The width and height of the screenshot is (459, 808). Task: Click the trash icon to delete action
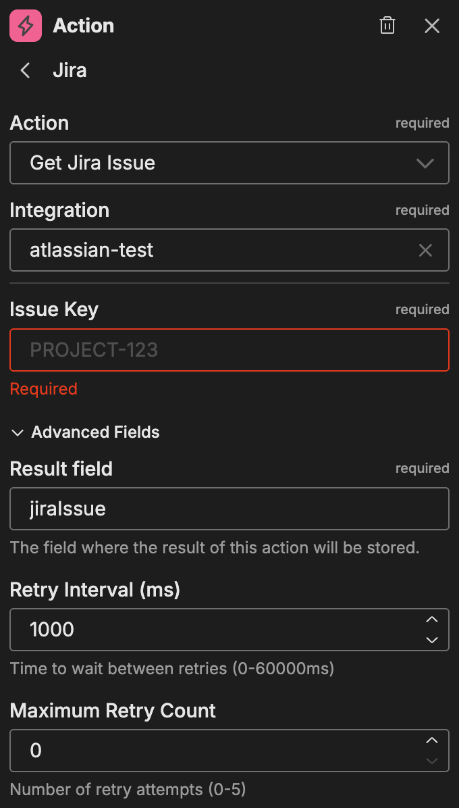[x=387, y=26]
